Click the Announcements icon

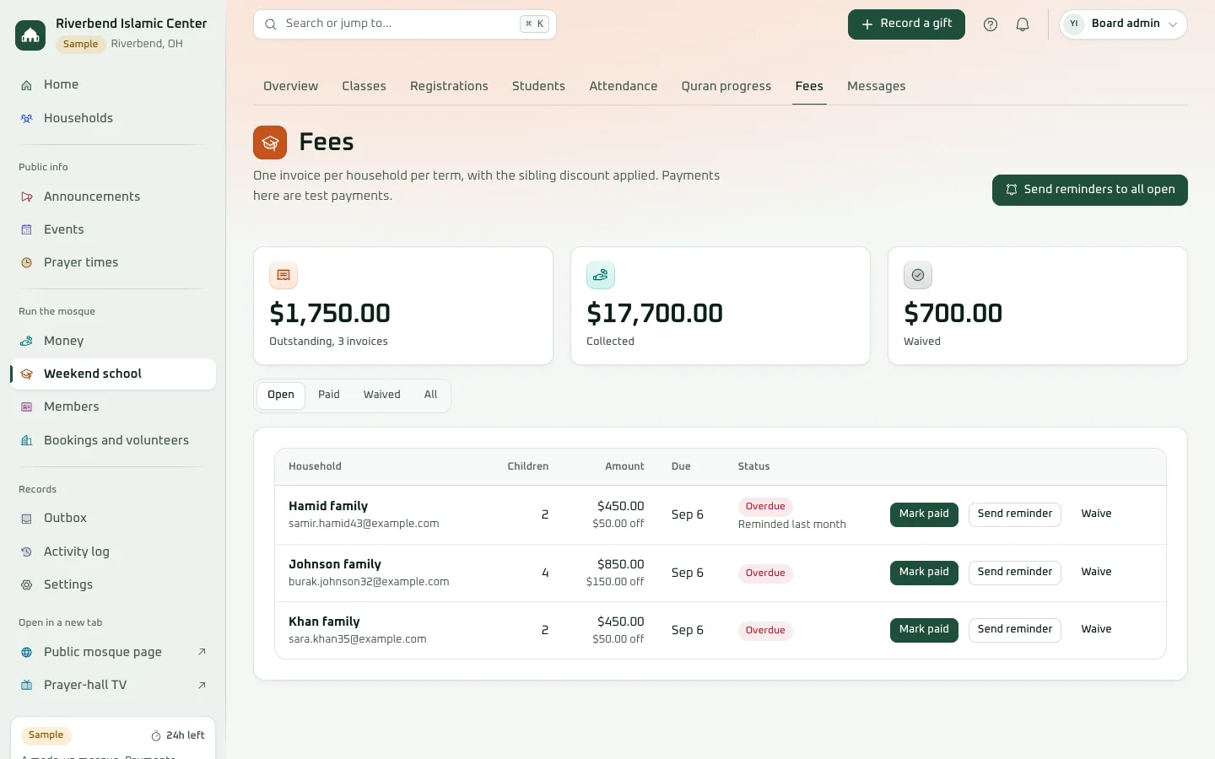(x=27, y=197)
